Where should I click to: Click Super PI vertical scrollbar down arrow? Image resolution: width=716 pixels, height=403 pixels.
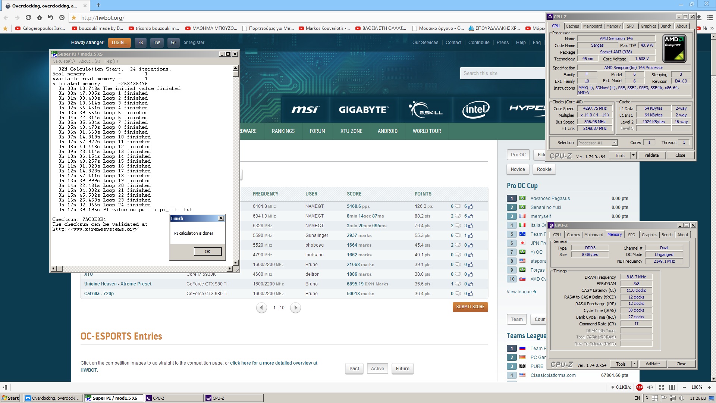236,263
